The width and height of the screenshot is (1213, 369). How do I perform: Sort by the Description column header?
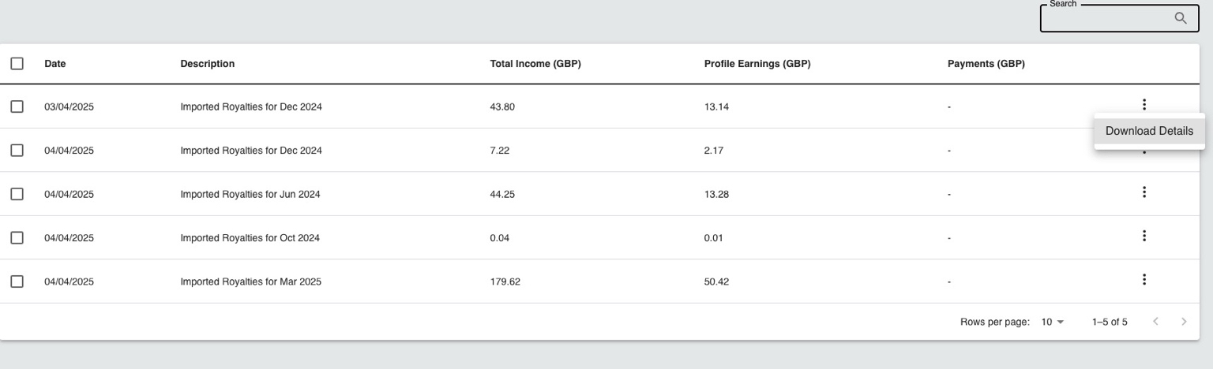[208, 64]
